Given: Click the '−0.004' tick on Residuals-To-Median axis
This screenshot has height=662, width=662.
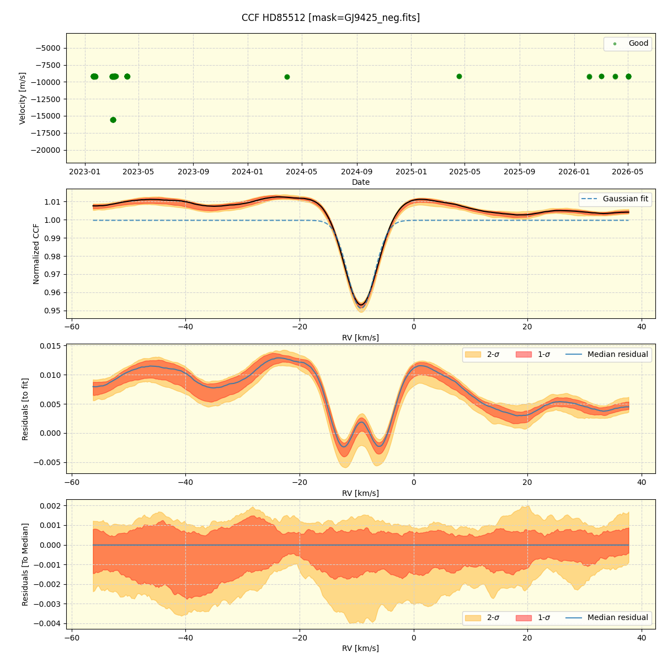Looking at the screenshot, I should pyautogui.click(x=48, y=623).
